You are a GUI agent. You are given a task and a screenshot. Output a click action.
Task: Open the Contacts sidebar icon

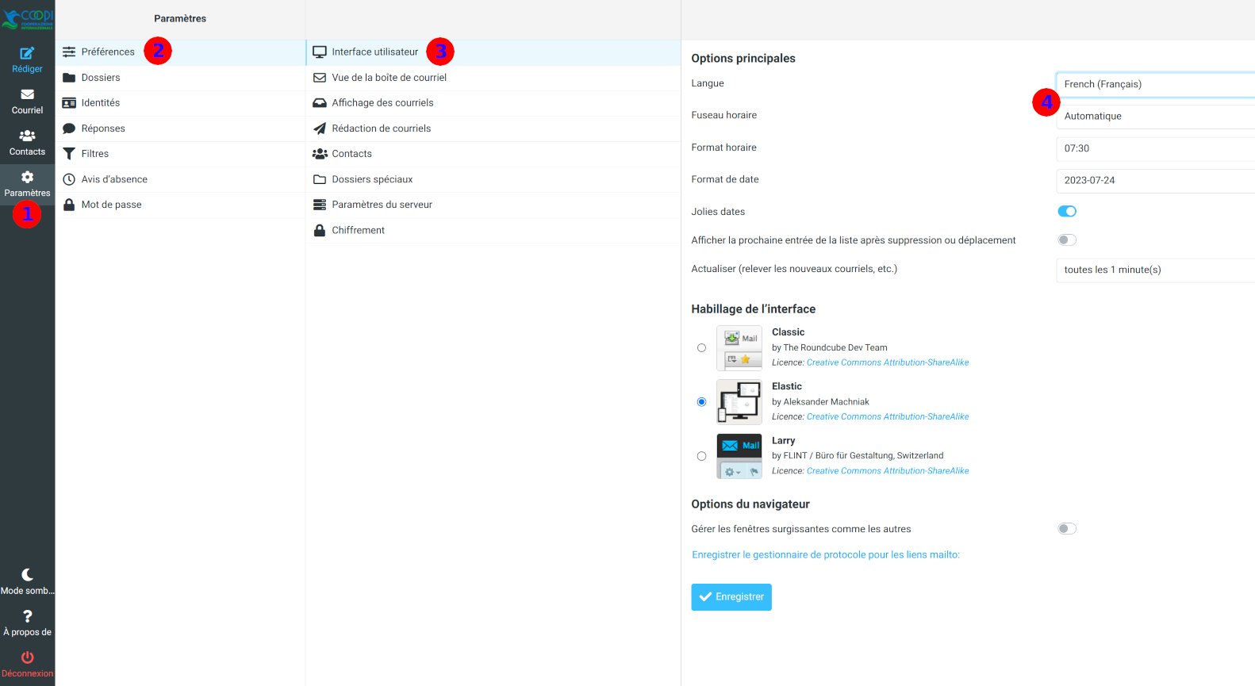click(27, 136)
